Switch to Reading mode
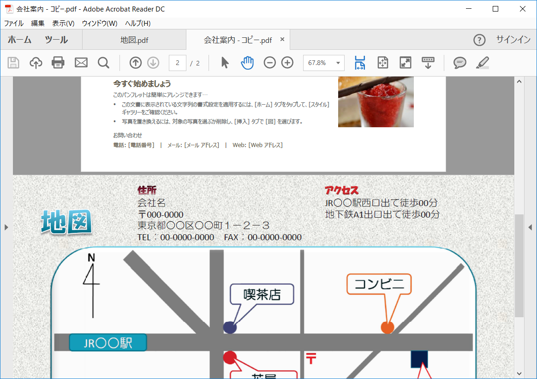The image size is (537, 379). pos(428,62)
